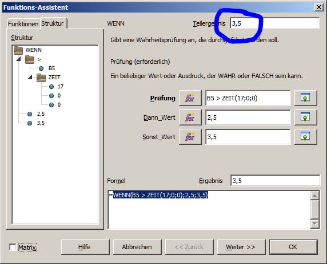The height and width of the screenshot is (264, 327).
Task: Select the ZEIT folder icon in structure
Action: tap(41, 78)
